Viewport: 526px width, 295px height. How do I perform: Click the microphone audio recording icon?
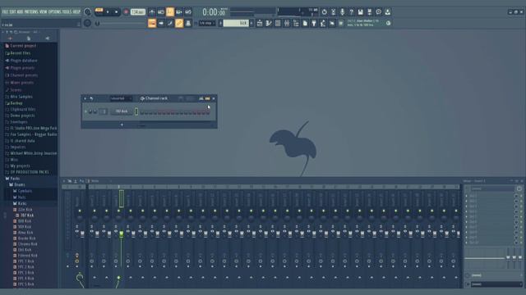pos(342,12)
